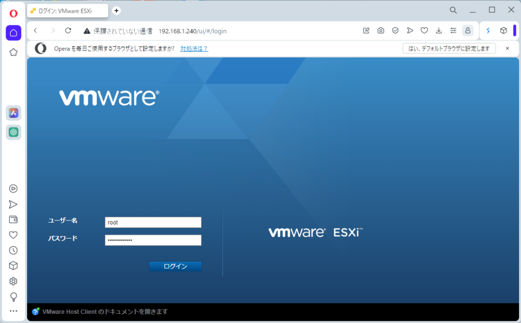Click the ログイン button

click(176, 266)
